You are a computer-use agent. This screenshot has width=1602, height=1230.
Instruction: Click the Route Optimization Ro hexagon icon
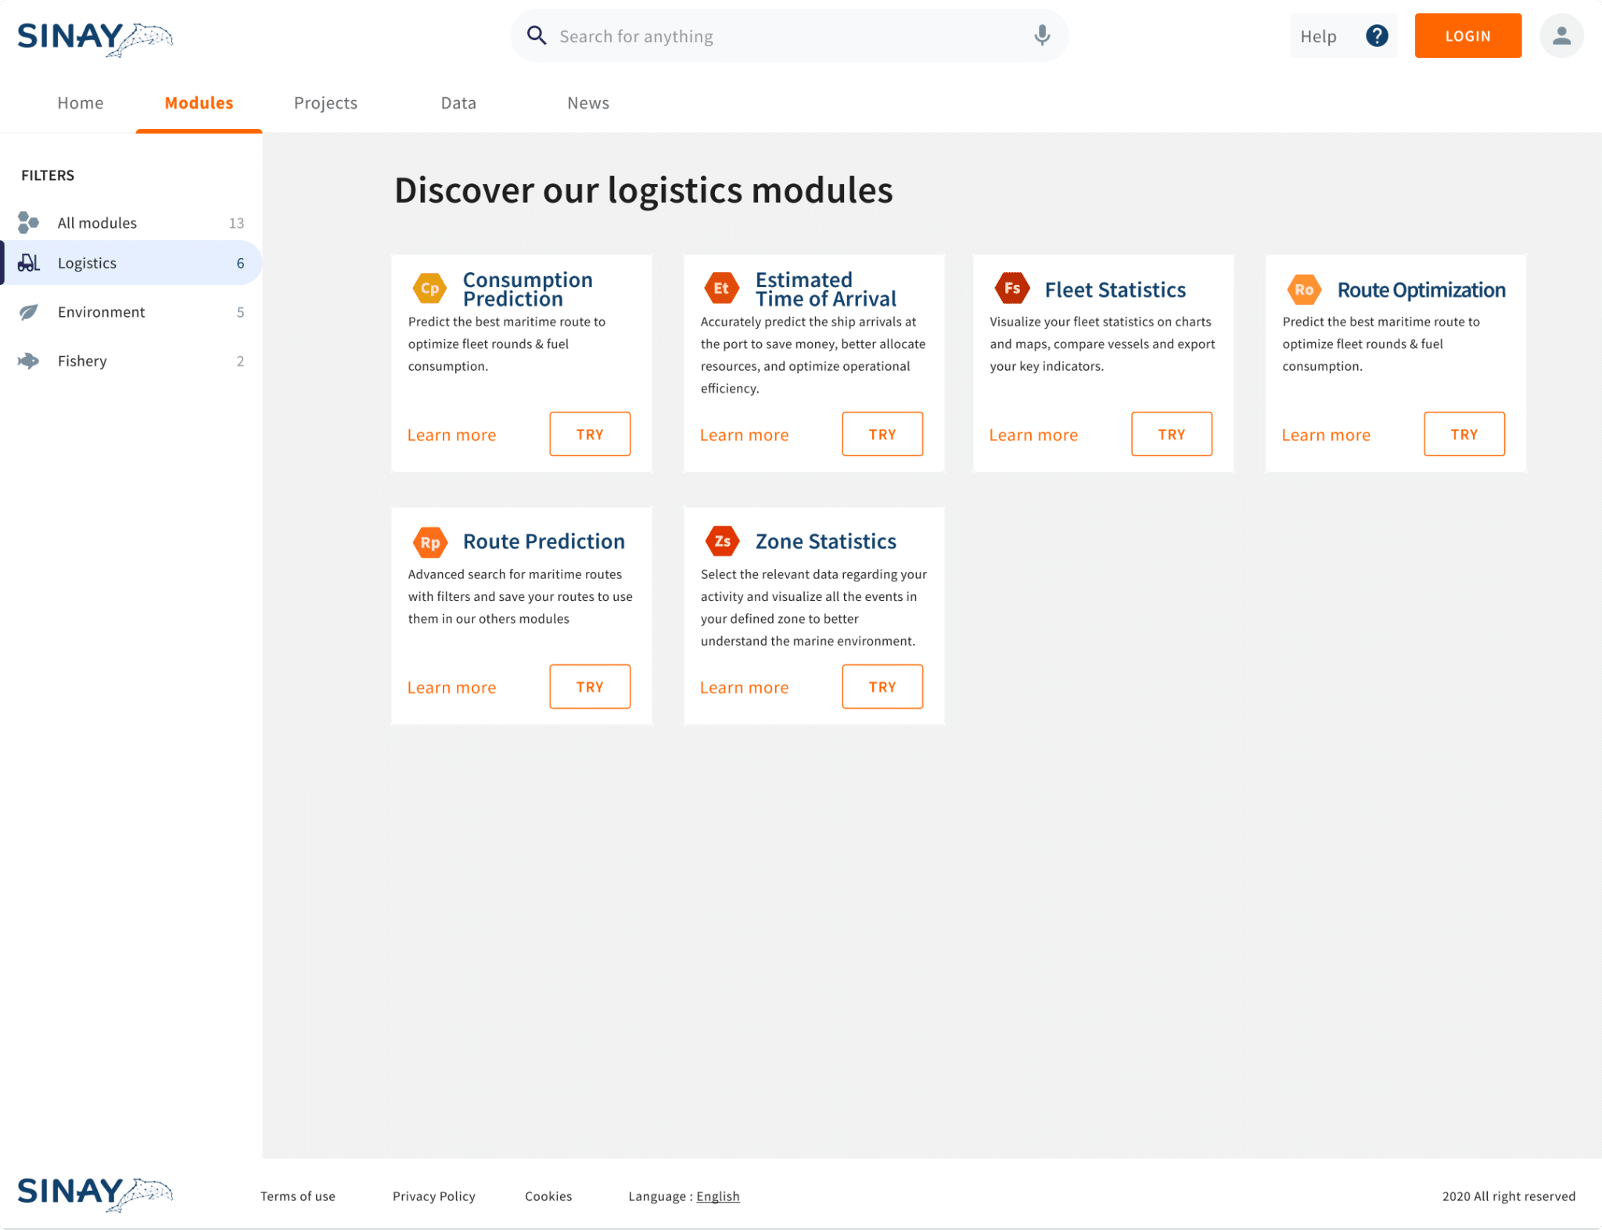tap(1304, 290)
